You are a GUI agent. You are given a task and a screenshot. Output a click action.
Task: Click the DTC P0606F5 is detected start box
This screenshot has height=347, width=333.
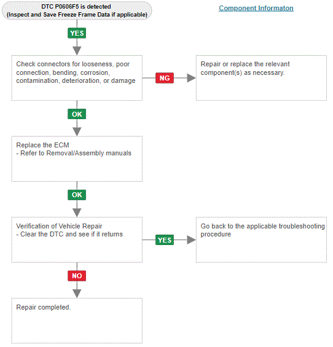pos(77,10)
